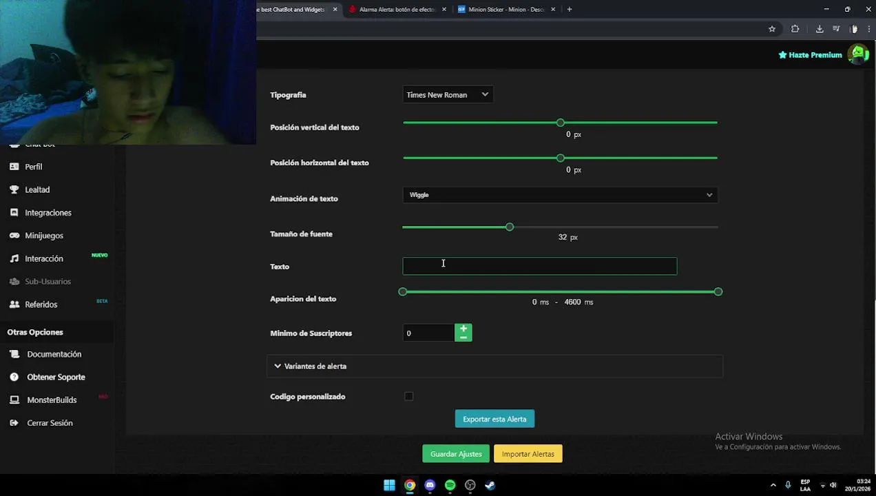Open Referidos in the sidebar
The image size is (876, 496).
(x=41, y=304)
